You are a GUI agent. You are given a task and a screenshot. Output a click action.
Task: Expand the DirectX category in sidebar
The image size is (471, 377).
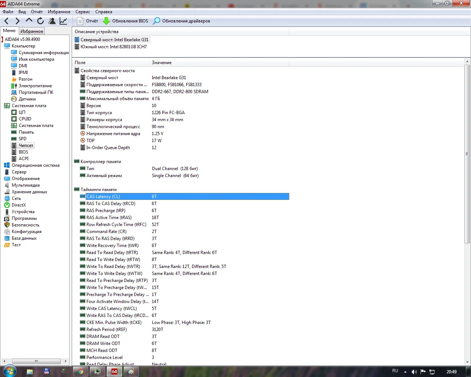18,205
